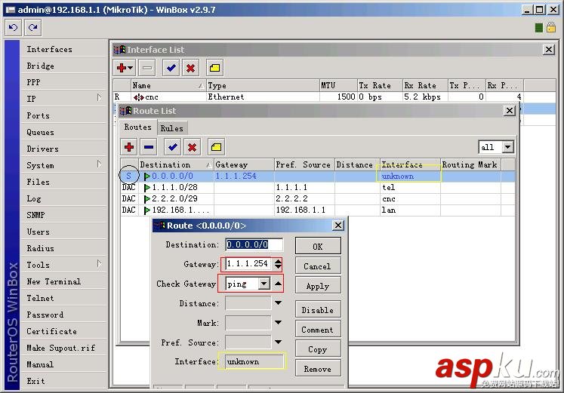564x393 pixels.
Task: Expand the Tools submenu in sidebar
Action: [99, 264]
